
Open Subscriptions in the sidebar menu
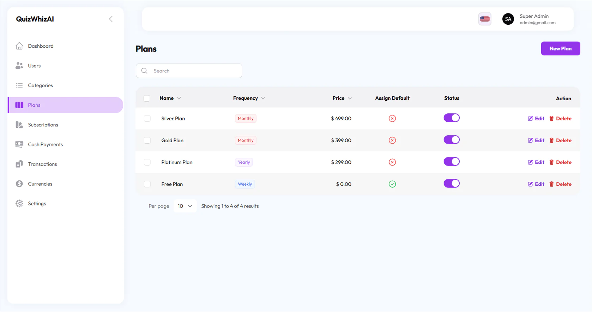43,125
